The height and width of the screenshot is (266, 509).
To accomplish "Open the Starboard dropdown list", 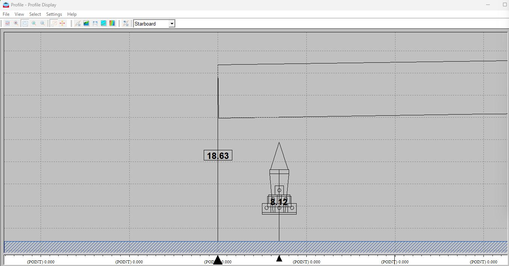I will point(172,24).
